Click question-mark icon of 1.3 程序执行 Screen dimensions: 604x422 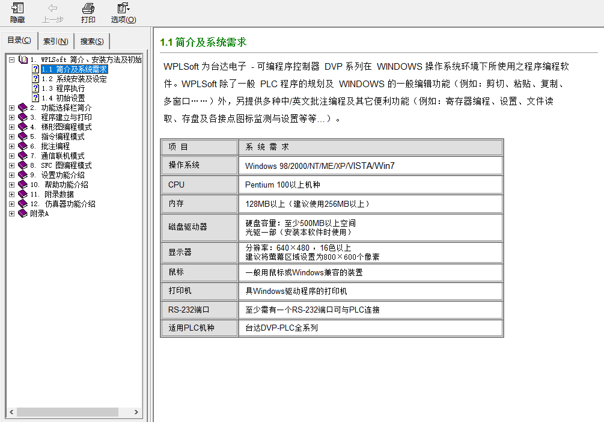[35, 88]
